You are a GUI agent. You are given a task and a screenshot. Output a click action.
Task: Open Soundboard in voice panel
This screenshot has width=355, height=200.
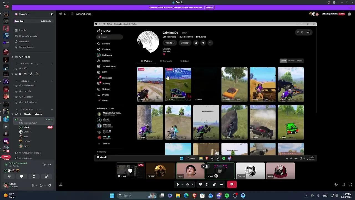[46, 176]
